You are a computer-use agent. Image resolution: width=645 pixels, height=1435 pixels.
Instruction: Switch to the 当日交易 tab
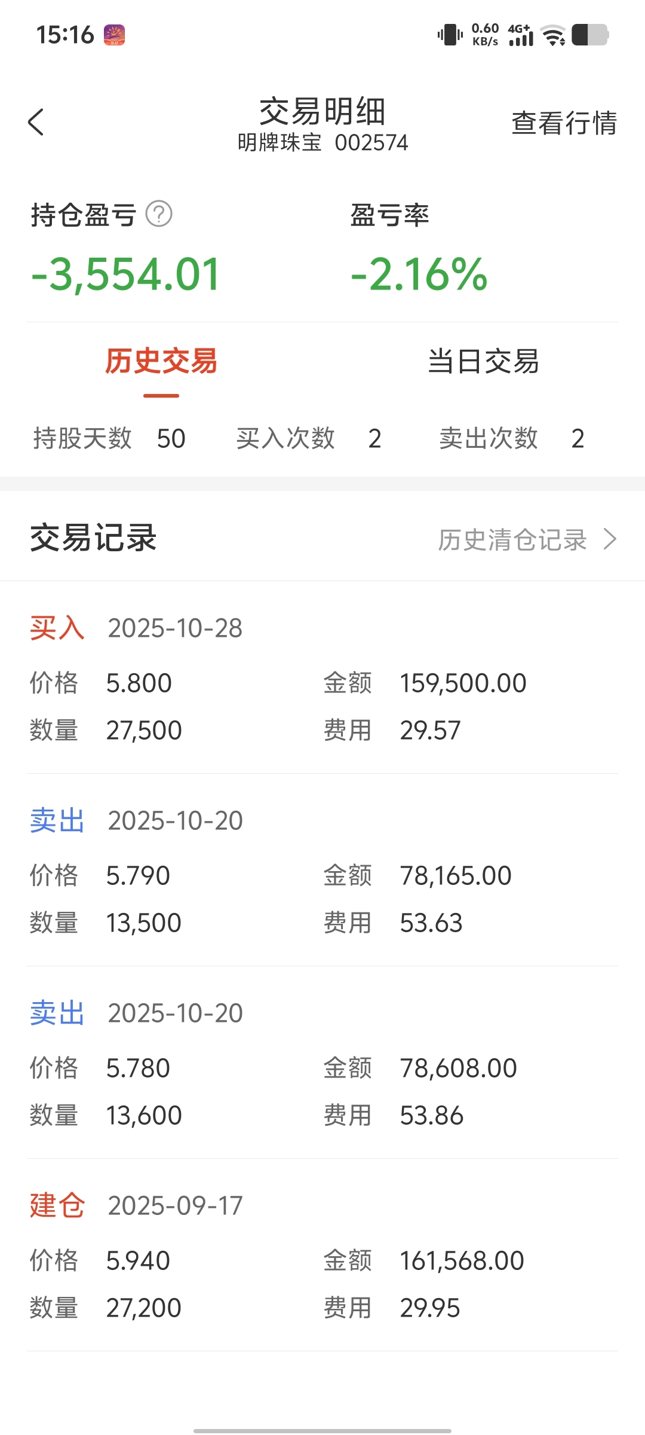pos(484,362)
